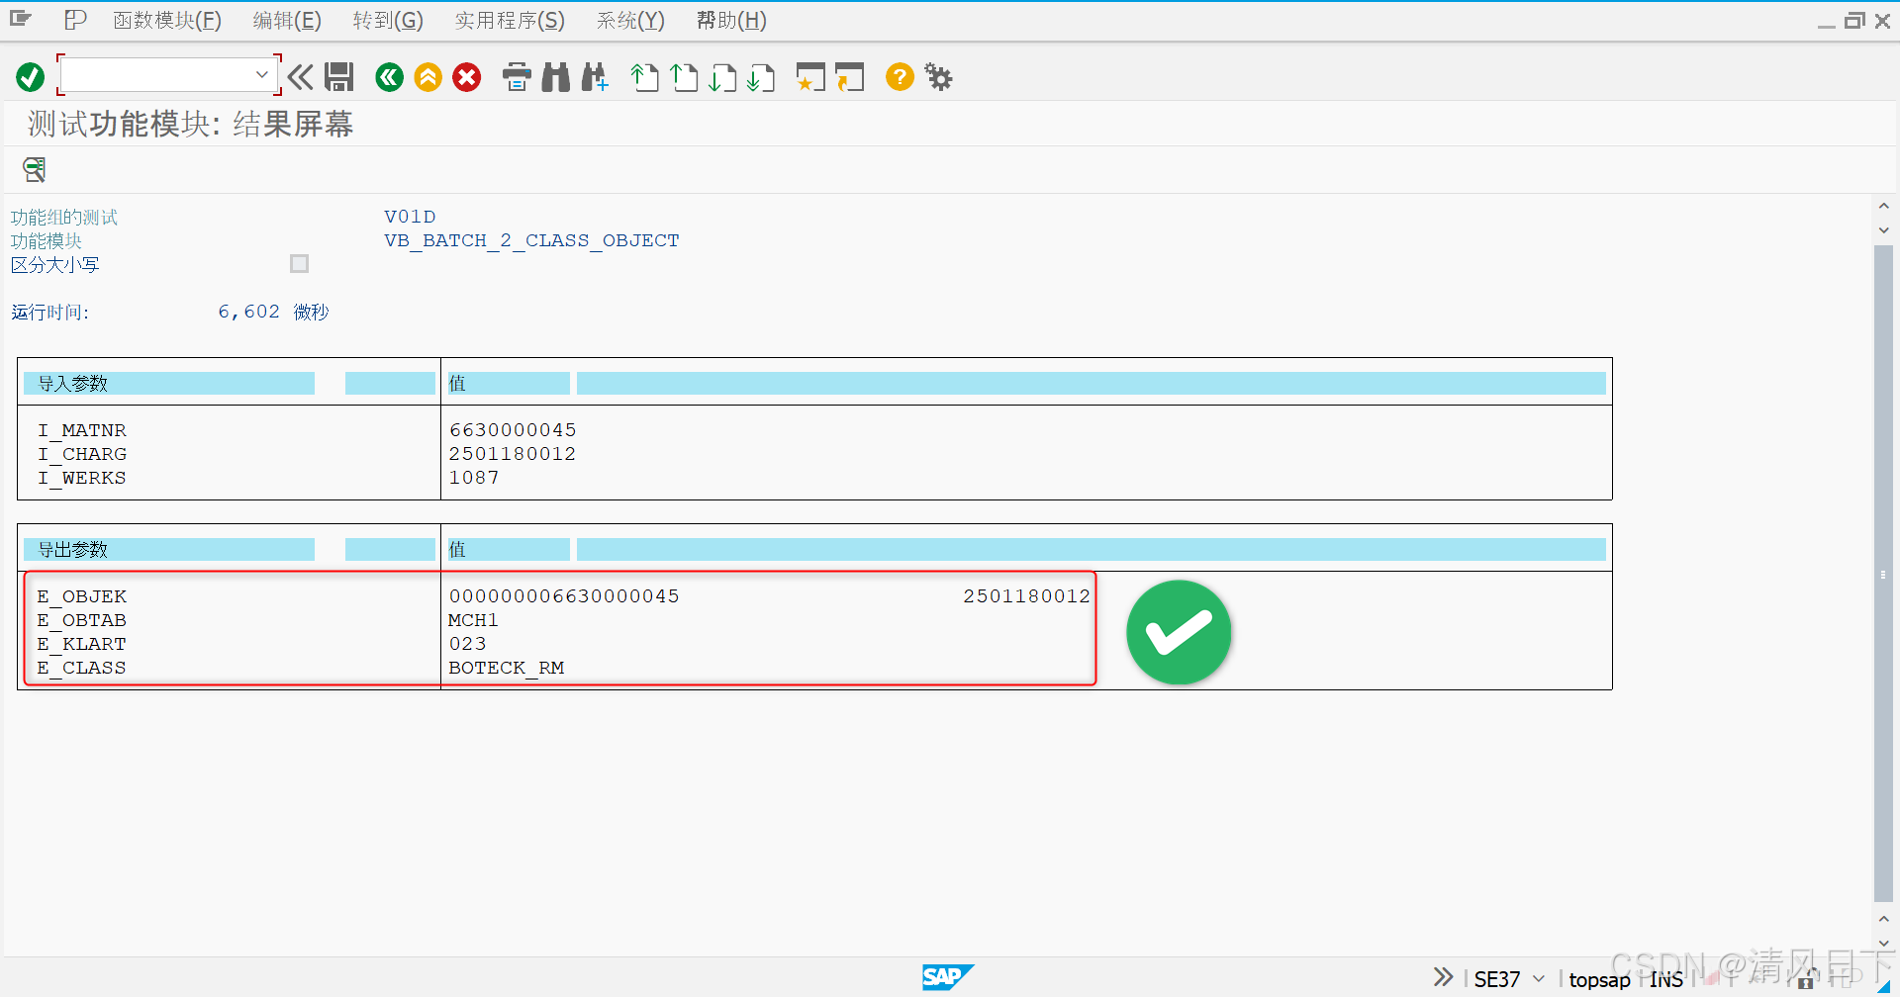Enable the 区分大小写 checkbox
This screenshot has height=997, width=1900.
click(x=299, y=263)
